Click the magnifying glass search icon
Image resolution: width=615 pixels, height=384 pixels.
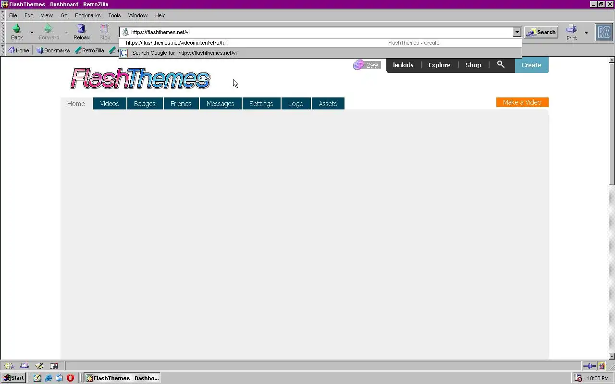click(x=501, y=64)
